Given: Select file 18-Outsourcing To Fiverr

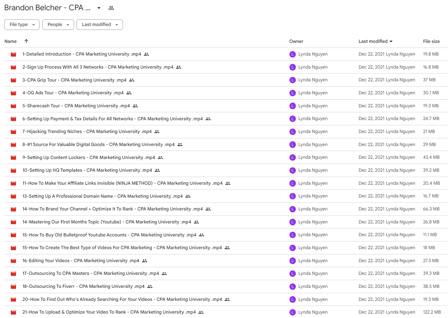Looking at the screenshot, I should (83, 286).
